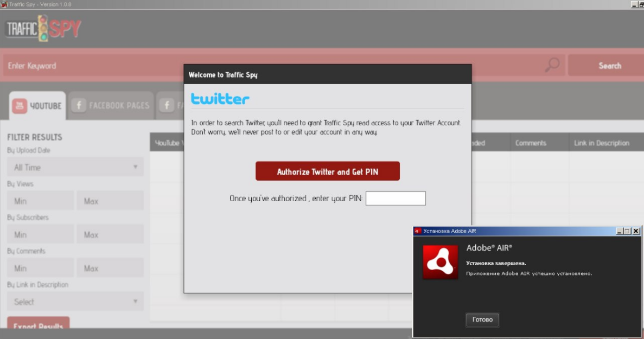This screenshot has height=339, width=644.
Task: Switch to the Facebook Pages tab
Action: click(112, 106)
